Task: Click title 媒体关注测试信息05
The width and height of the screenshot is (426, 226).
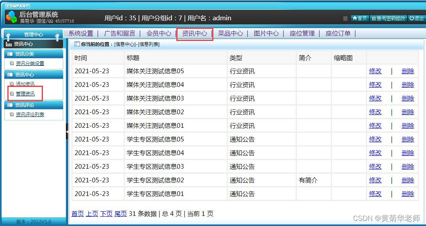Action: click(x=155, y=71)
